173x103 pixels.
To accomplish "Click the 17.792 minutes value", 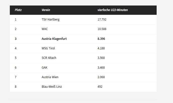I will click(102, 20).
